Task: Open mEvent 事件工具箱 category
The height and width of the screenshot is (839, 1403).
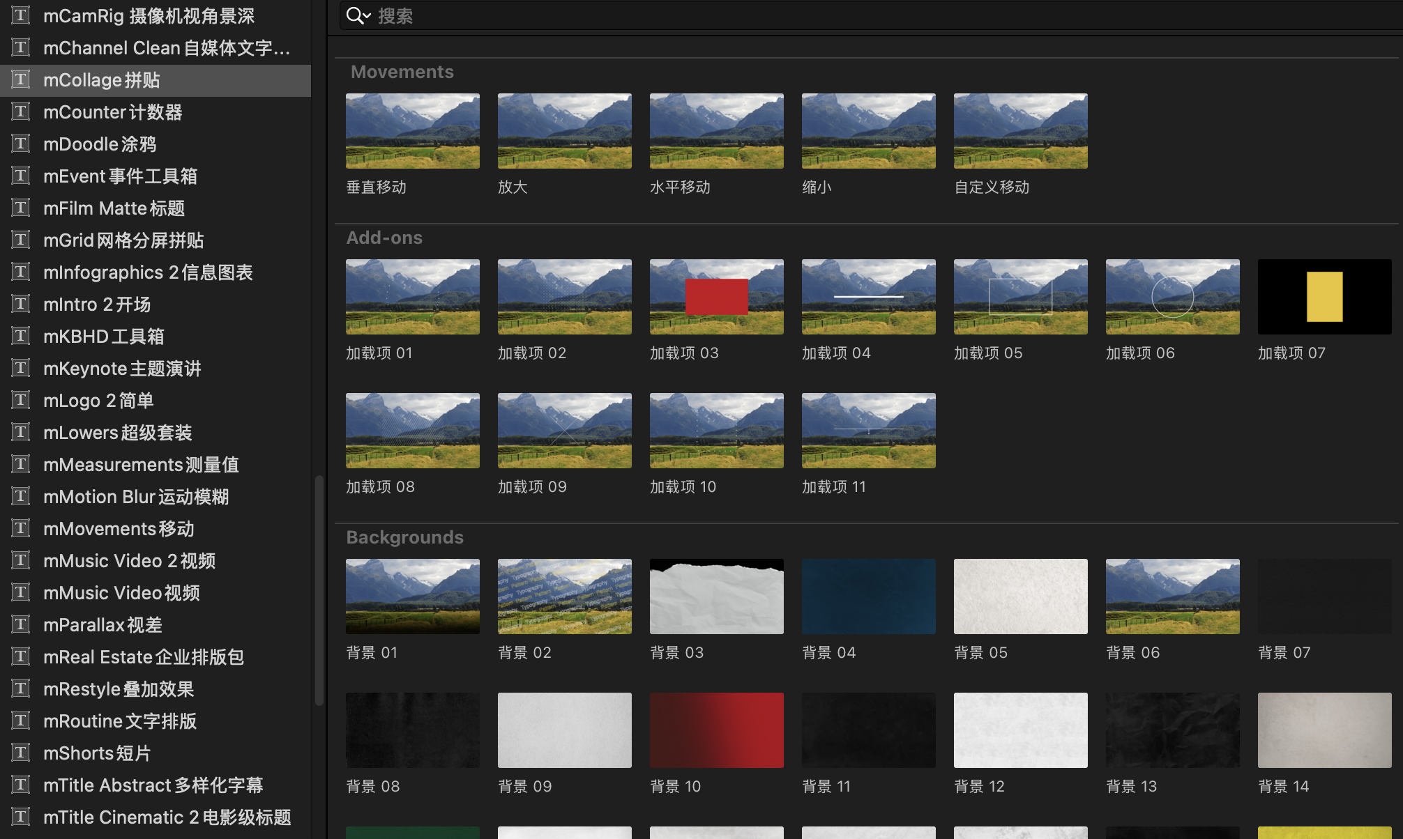Action: [156, 176]
